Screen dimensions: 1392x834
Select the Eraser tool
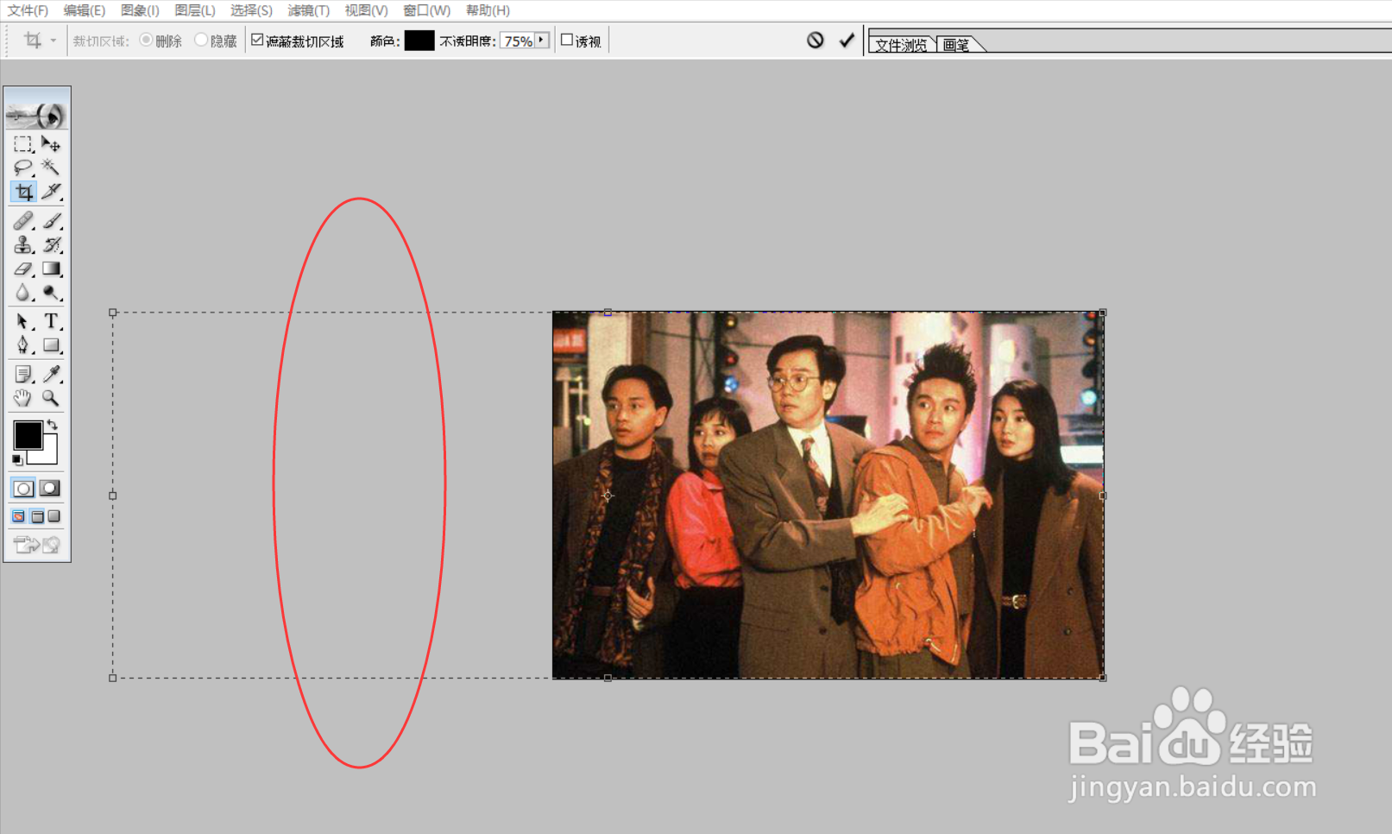[x=23, y=269]
